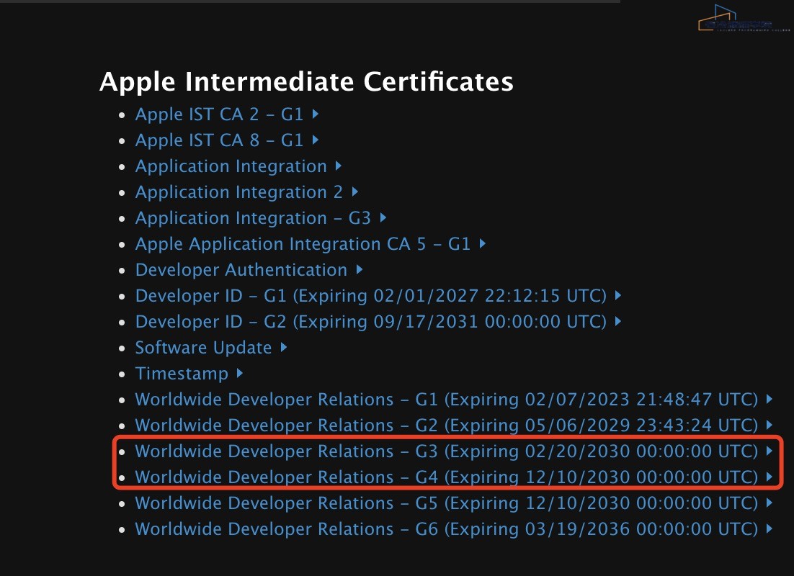Open the Software Update certificate link
The image size is (794, 576).
point(204,348)
